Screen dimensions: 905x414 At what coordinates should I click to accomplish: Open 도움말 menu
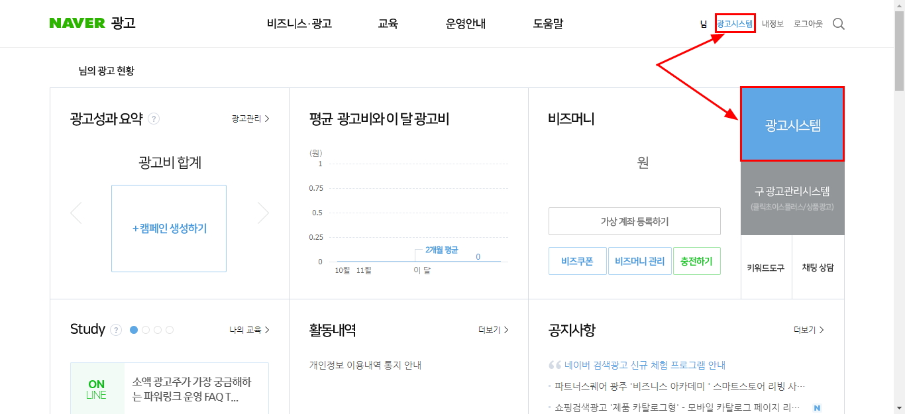[548, 24]
